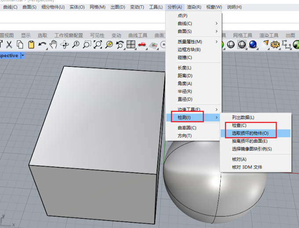Select the Zoom Window tool
Image resolution: width=299 pixels, height=228 pixels.
pyautogui.click(x=87, y=45)
